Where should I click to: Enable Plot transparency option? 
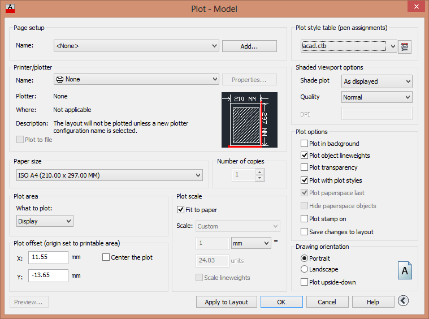[x=304, y=167]
